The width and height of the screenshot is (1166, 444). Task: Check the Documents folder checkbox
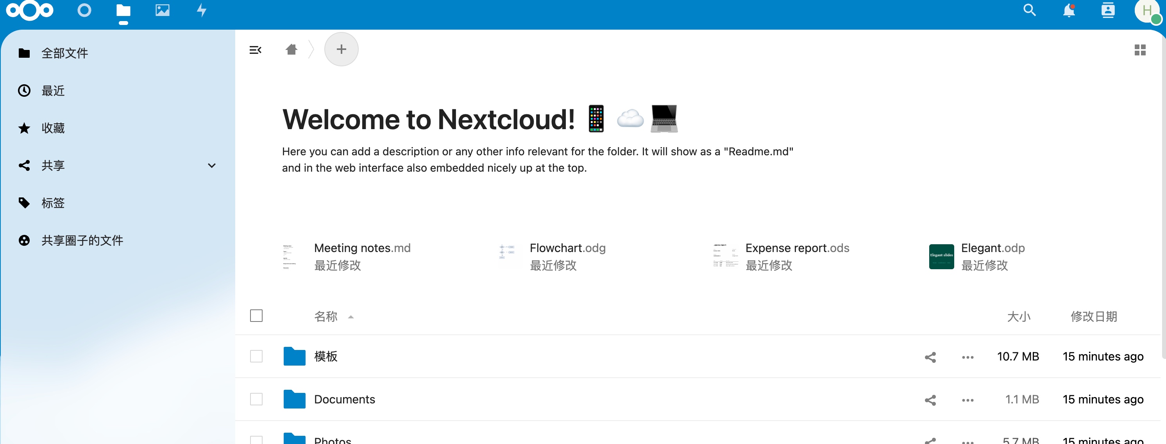256,399
